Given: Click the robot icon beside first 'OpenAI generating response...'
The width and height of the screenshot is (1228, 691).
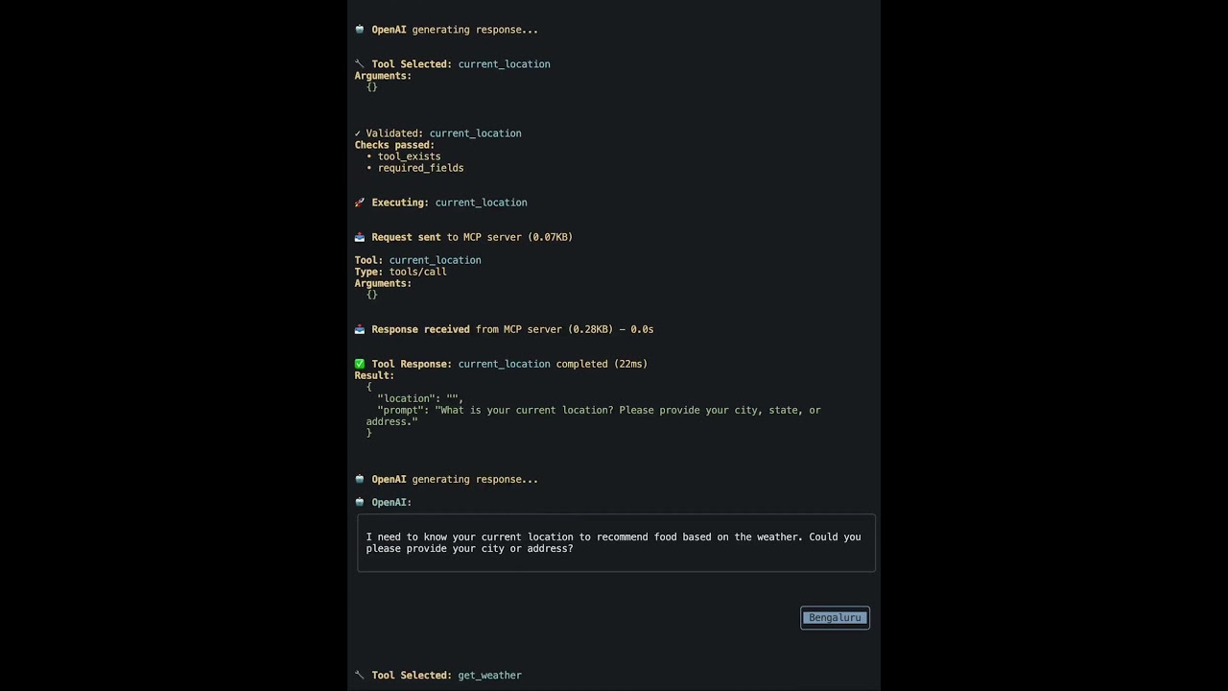Looking at the screenshot, I should 360,30.
